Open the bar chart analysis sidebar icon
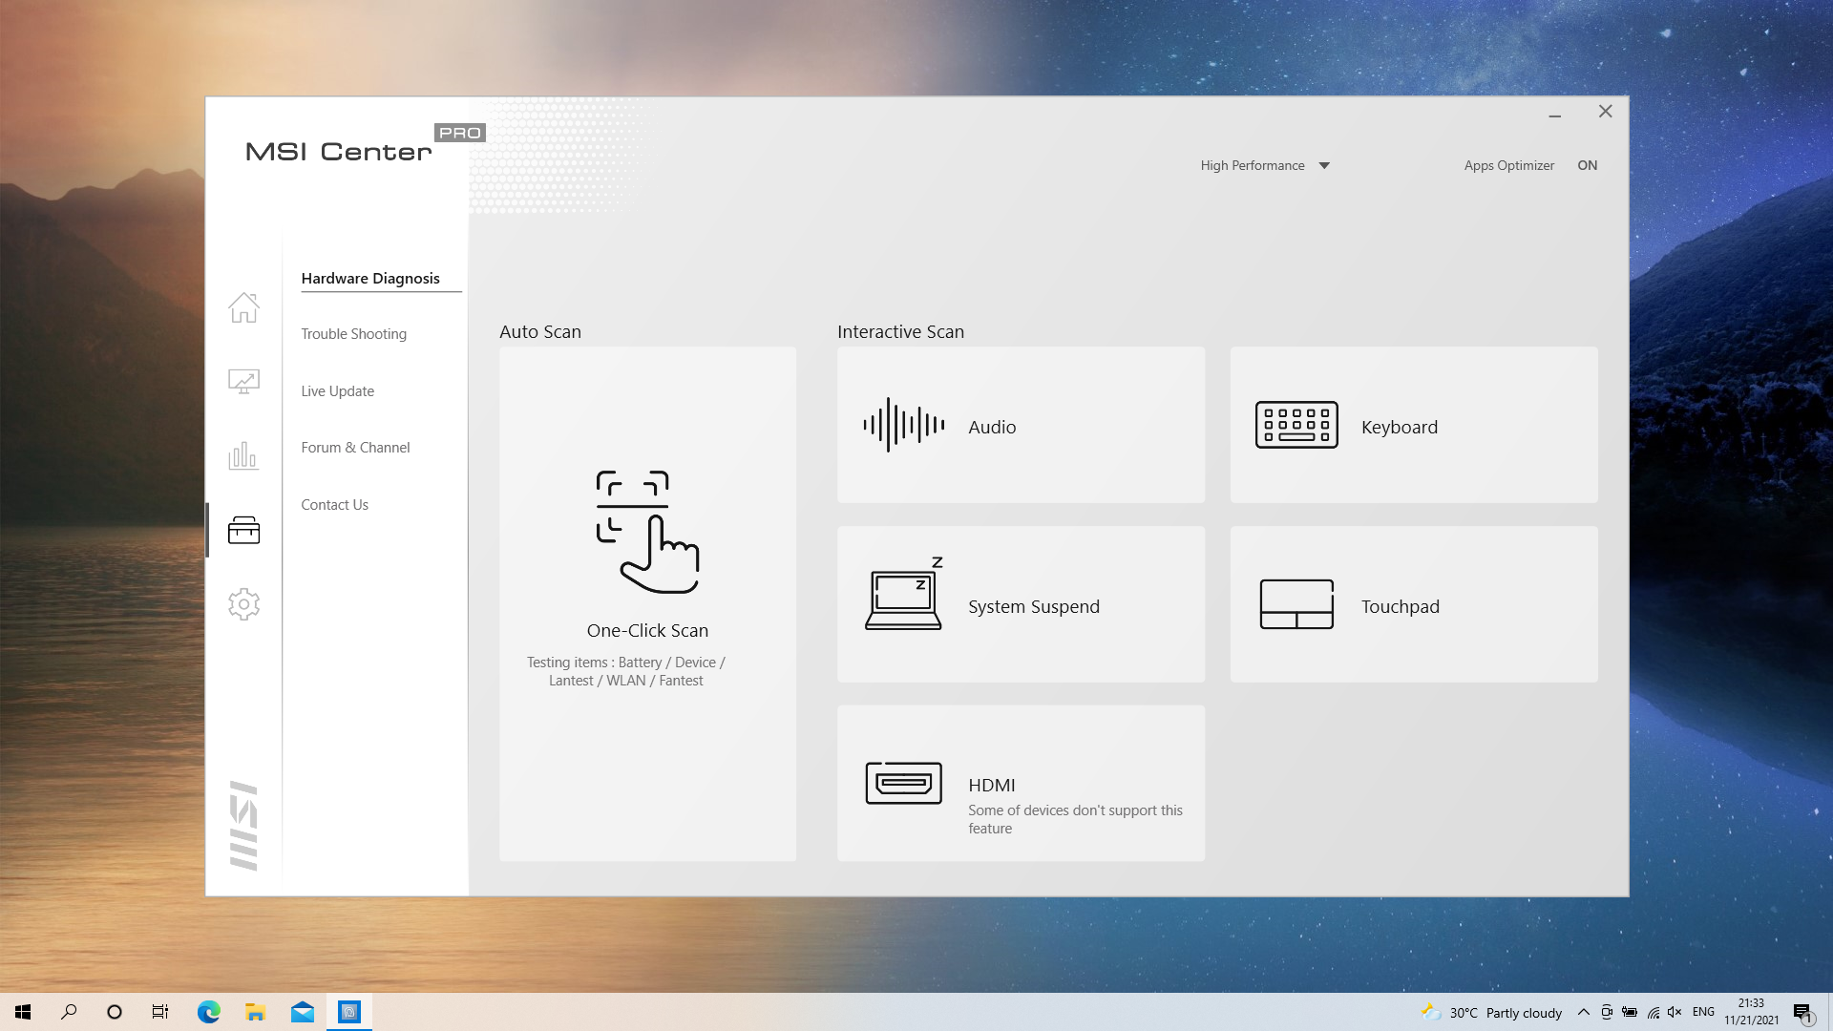The height and width of the screenshot is (1031, 1833). click(x=243, y=455)
